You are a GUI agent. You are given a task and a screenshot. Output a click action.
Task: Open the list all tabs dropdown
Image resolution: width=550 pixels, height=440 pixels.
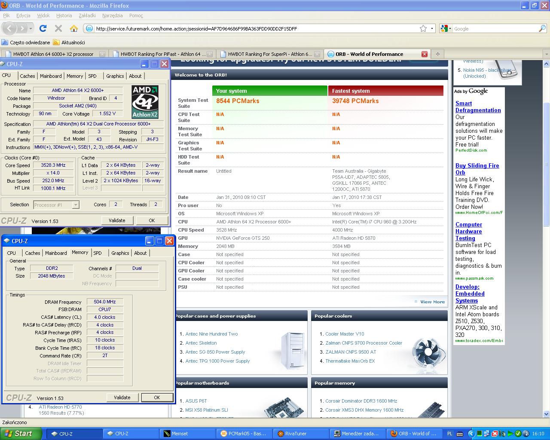(x=547, y=54)
